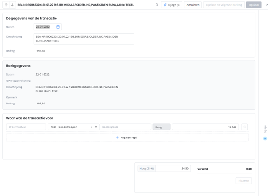
Task: Click the Datum field 22-01-2022
Action: click(x=47, y=27)
